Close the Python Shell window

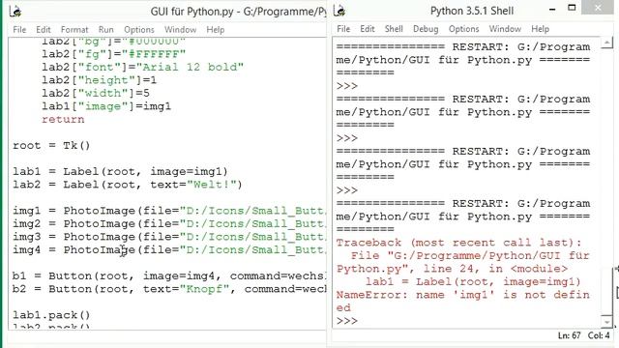[598, 7]
